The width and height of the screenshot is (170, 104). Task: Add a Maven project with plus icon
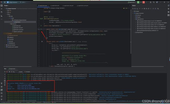coord(140,9)
